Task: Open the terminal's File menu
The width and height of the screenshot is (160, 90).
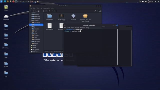Action: click(65, 28)
